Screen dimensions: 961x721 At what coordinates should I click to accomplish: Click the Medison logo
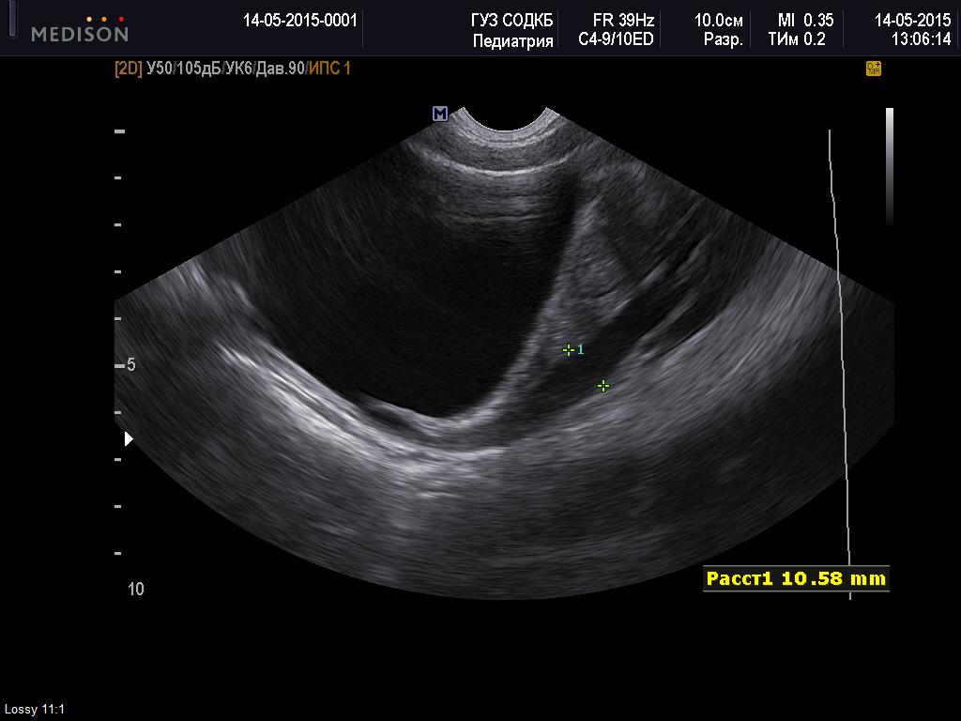pos(80,30)
